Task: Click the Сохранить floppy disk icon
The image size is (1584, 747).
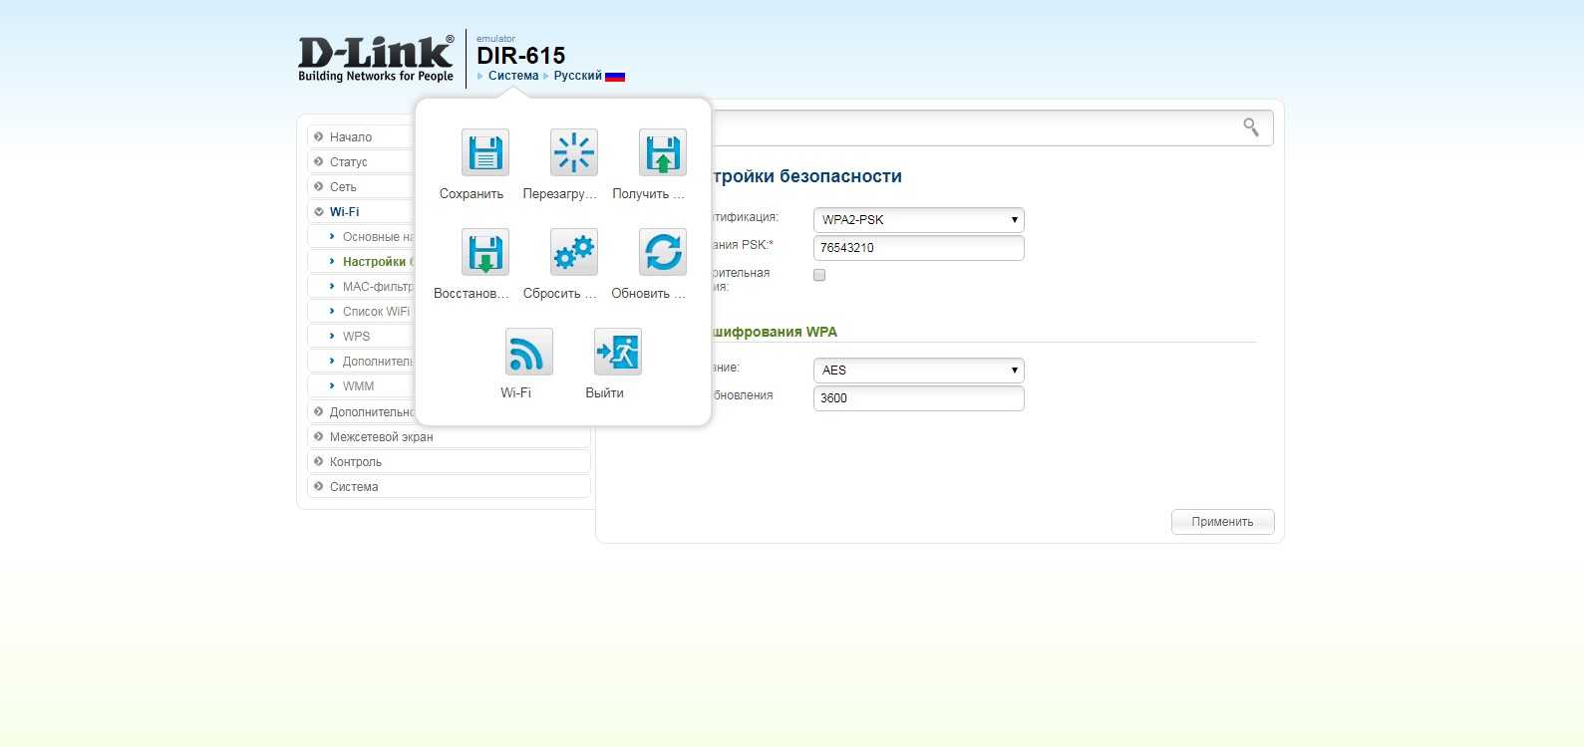Action: pyautogui.click(x=484, y=153)
